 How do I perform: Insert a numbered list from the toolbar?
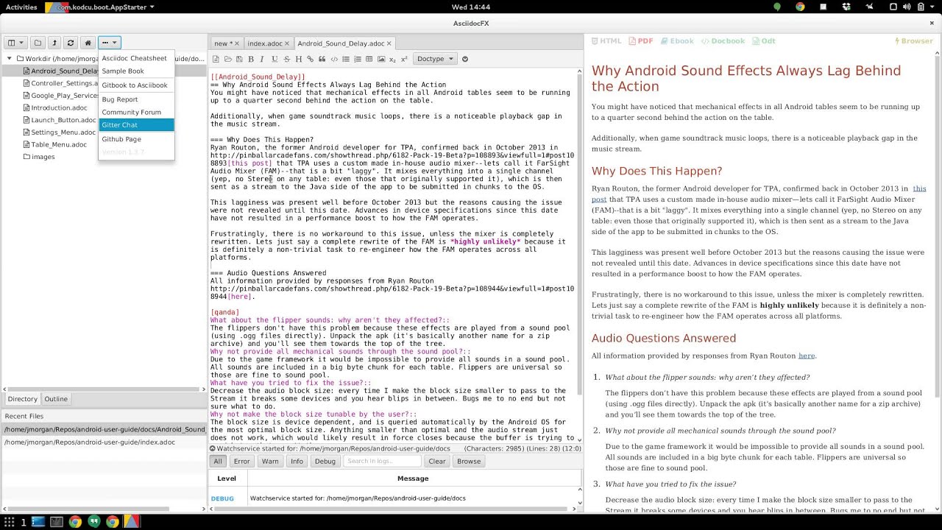pos(358,59)
